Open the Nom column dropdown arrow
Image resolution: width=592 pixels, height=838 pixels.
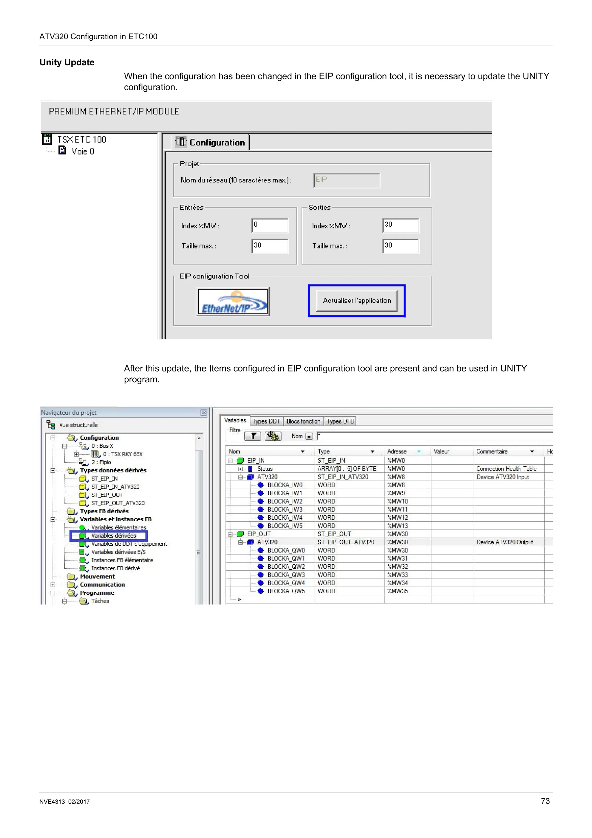click(302, 452)
